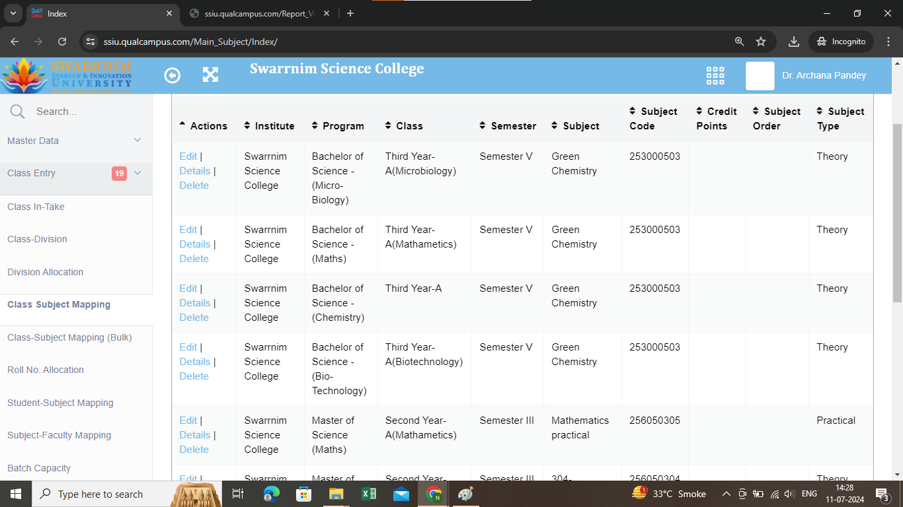
Task: Delete the Mathematics practical row
Action: coord(194,450)
